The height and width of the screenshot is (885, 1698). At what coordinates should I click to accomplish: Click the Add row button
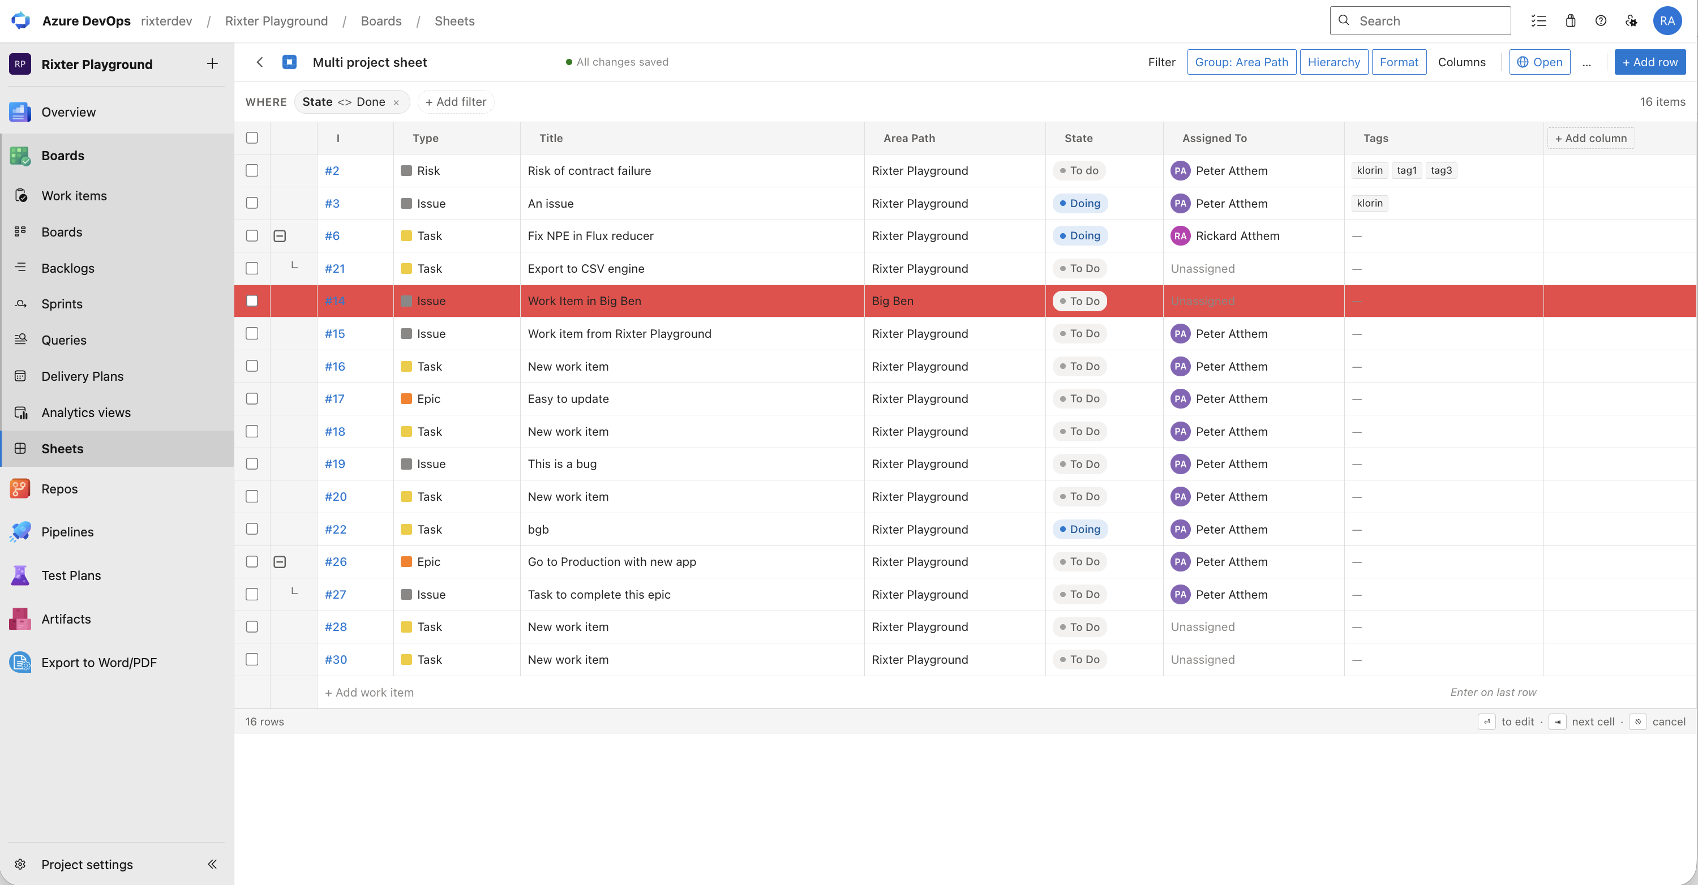(x=1650, y=62)
